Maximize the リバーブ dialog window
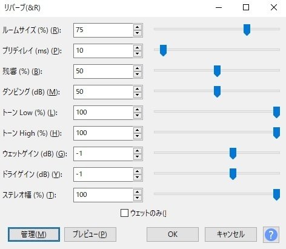The width and height of the screenshot is (286, 249). (246, 8)
